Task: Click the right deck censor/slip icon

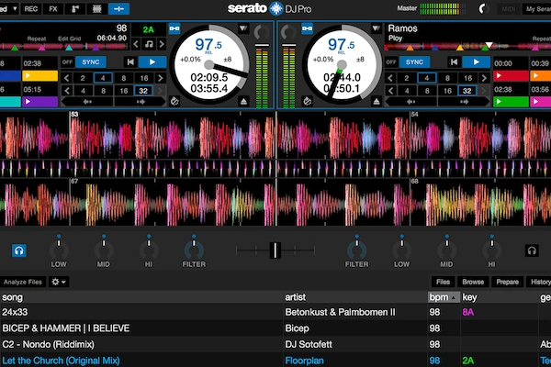Action: click(x=307, y=102)
